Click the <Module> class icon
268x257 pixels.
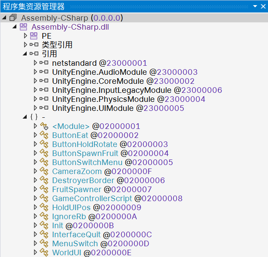point(44,126)
